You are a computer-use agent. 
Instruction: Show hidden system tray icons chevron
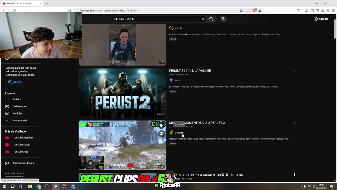[296, 187]
